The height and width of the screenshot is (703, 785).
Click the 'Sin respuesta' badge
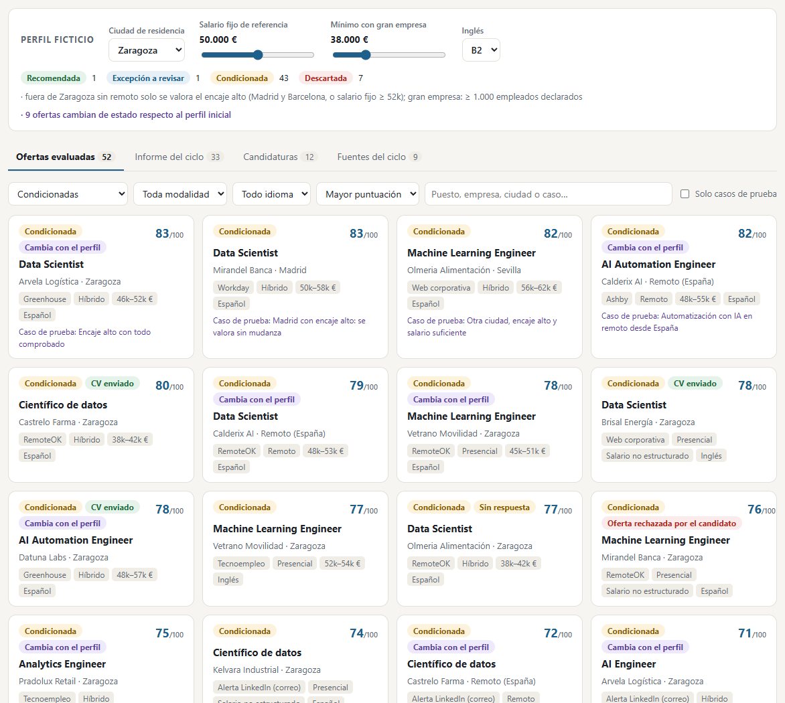click(504, 507)
